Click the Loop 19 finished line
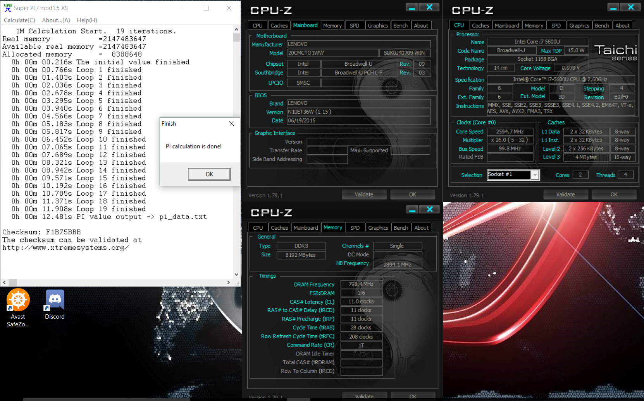The width and height of the screenshot is (644, 401). click(x=79, y=209)
